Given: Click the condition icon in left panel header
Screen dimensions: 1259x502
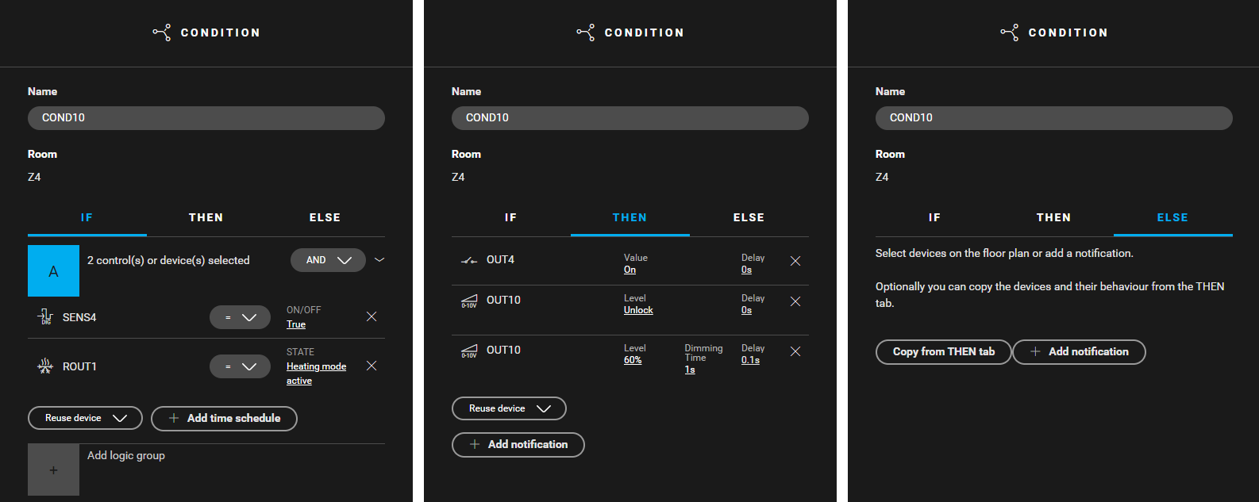Looking at the screenshot, I should tap(162, 33).
